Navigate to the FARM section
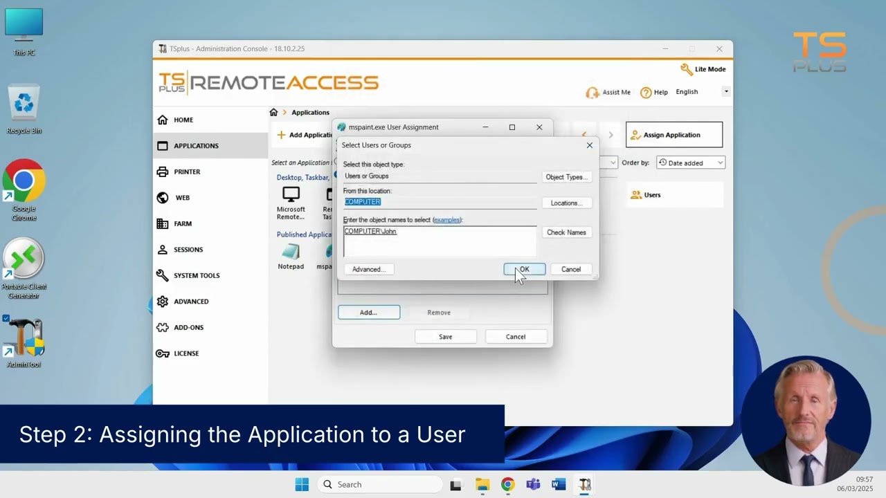This screenshot has height=498, width=886. click(x=210, y=223)
